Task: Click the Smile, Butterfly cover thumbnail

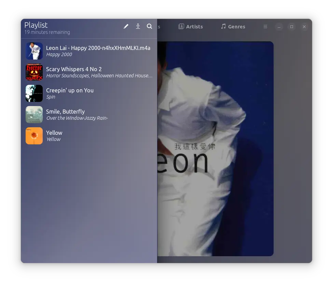Action: pos(34,115)
